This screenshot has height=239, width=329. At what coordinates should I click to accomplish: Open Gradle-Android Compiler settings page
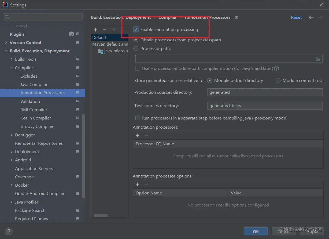click(40, 193)
